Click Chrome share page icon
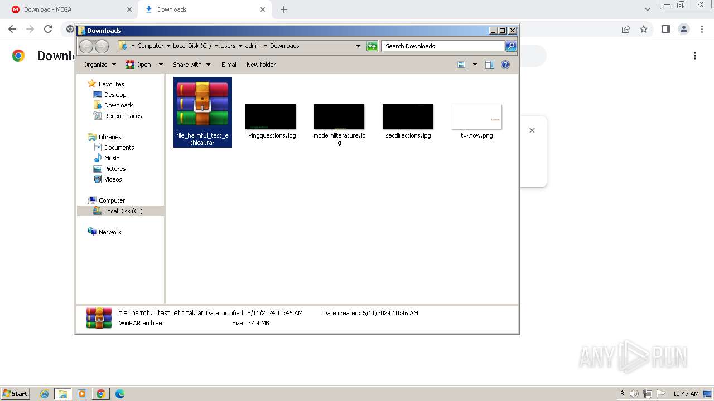 click(x=626, y=29)
